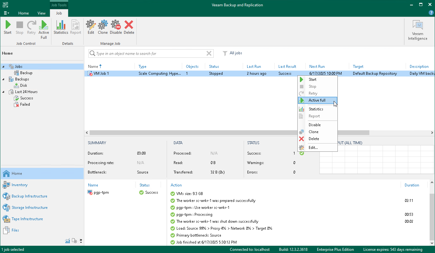Screen dimensions: 435x253
Task: Delete the job using ribbon icon
Action: (x=129, y=27)
